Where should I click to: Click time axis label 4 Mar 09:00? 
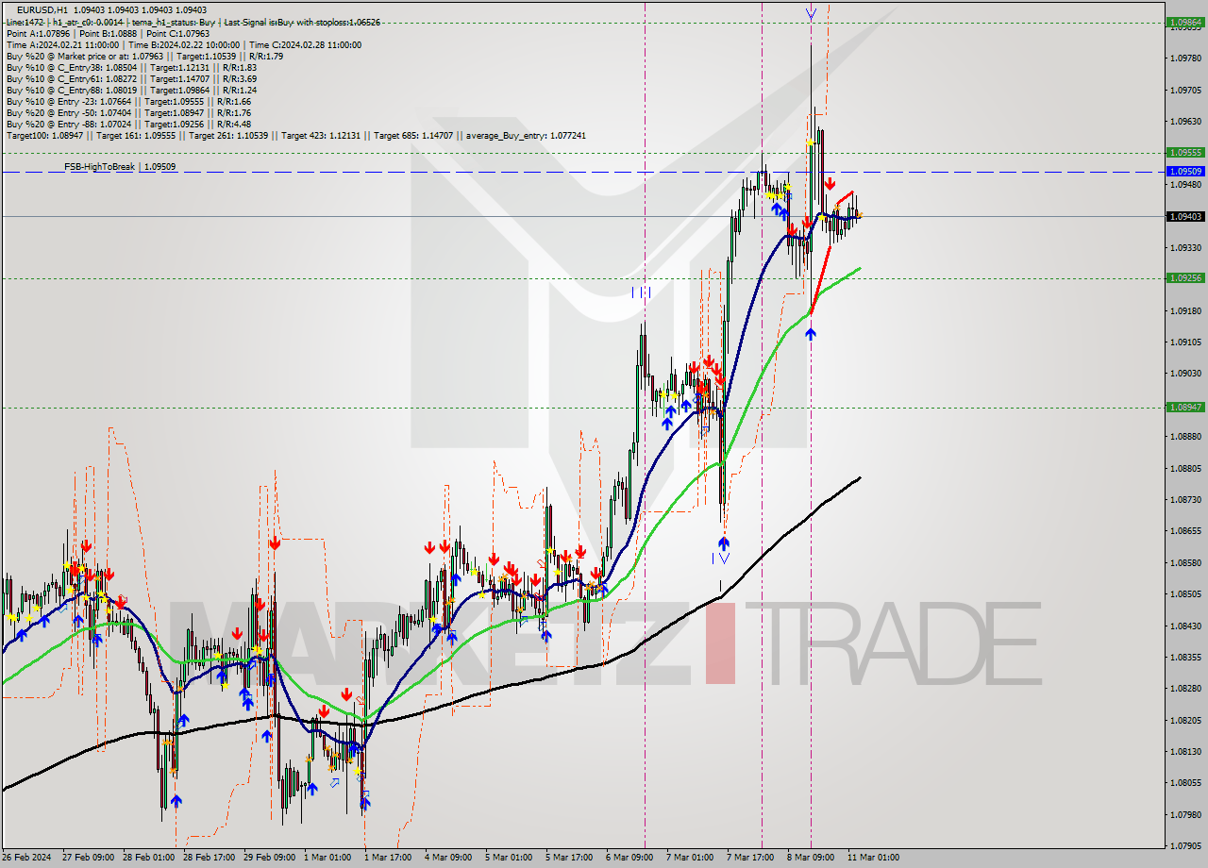click(x=448, y=858)
